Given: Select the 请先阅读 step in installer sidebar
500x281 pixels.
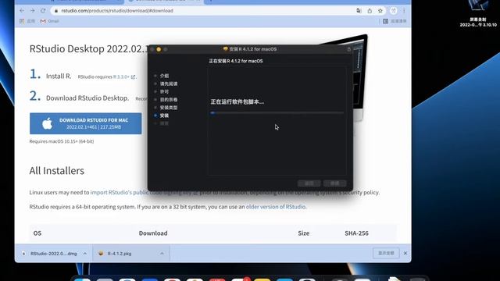Looking at the screenshot, I should 169,84.
